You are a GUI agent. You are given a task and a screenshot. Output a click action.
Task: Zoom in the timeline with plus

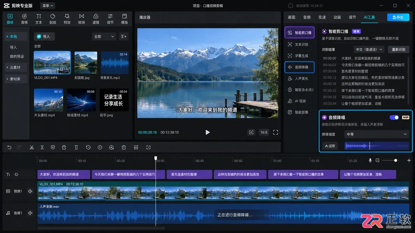coord(409,160)
